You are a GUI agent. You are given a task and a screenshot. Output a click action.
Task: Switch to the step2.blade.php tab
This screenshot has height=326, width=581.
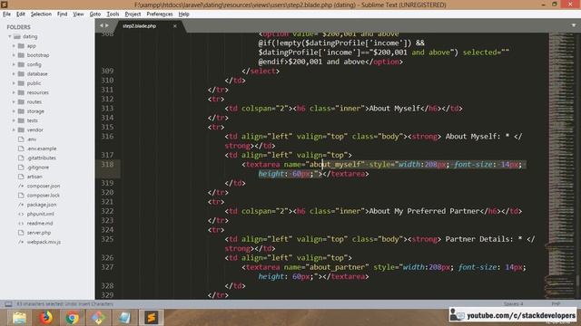[139, 26]
